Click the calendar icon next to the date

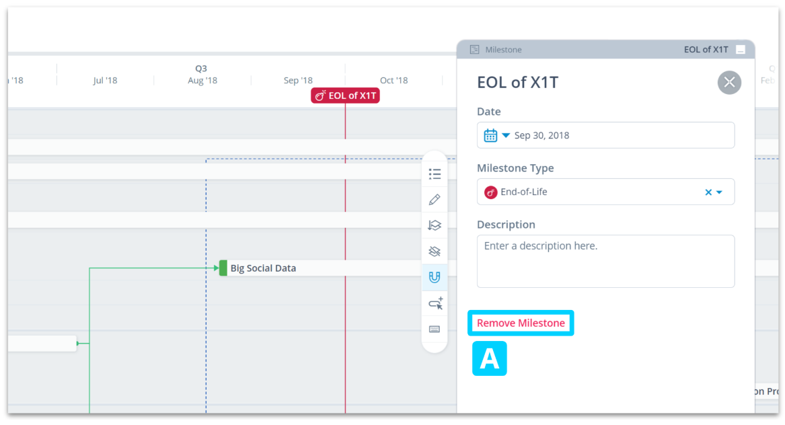pyautogui.click(x=490, y=134)
